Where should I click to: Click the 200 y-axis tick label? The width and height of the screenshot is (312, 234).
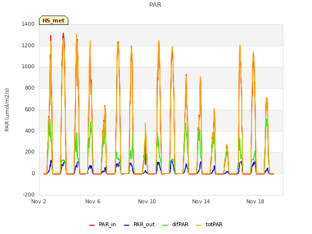(x=30, y=152)
